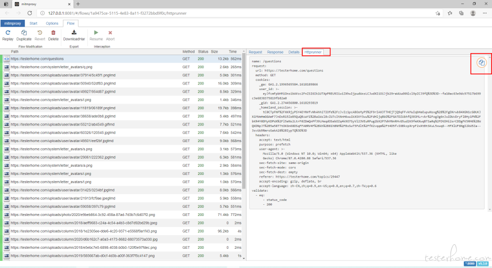Sort flows by Time column

232,52
